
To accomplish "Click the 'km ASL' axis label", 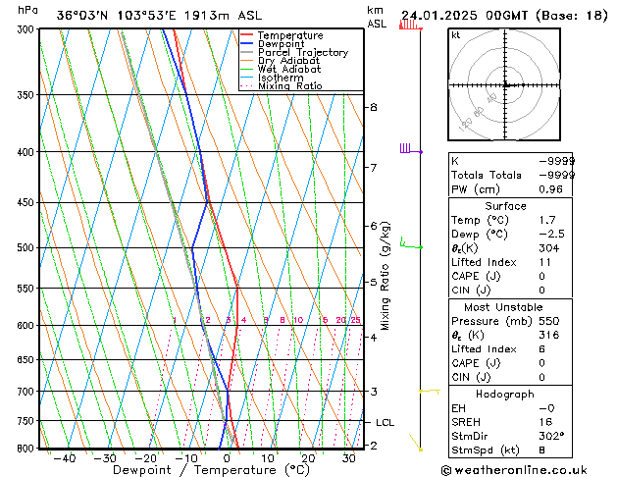I will click(x=377, y=17).
